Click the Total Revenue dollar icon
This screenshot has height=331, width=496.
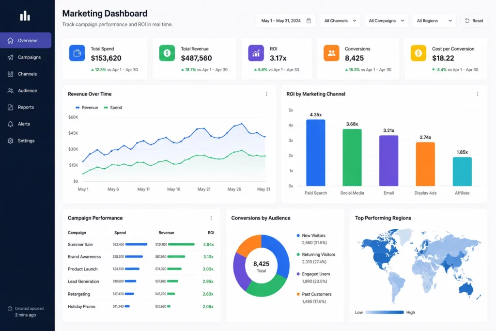click(167, 53)
